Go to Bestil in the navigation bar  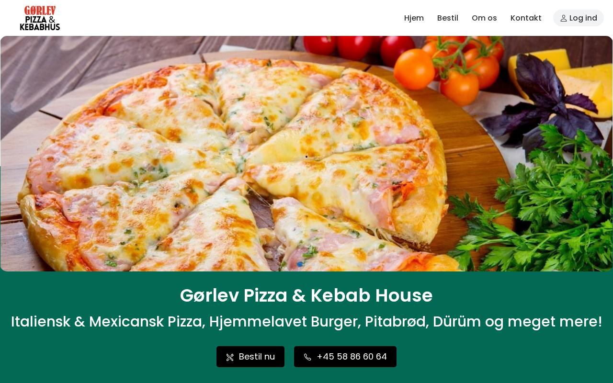[448, 18]
